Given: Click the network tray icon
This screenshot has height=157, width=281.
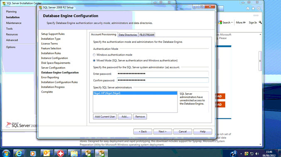Looking at the screenshot, I should coord(252,154).
